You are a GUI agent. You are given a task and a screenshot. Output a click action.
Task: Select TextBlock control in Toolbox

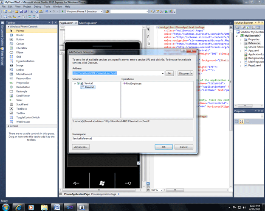coord(32,109)
